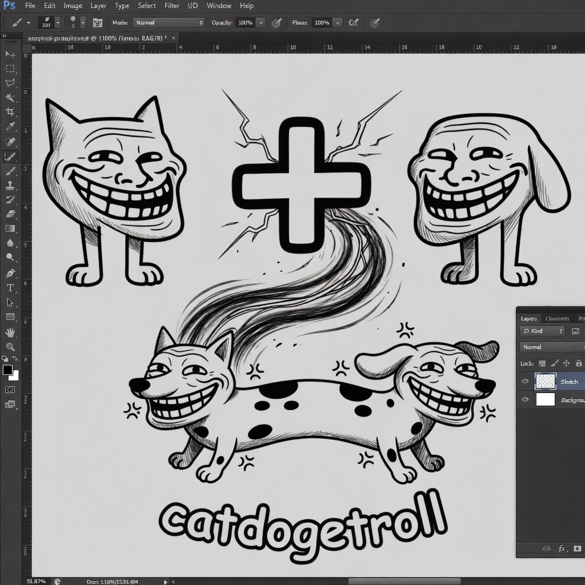Screen dimensions: 585x585
Task: Select the Blur droplet tool
Action: pyautogui.click(x=10, y=243)
